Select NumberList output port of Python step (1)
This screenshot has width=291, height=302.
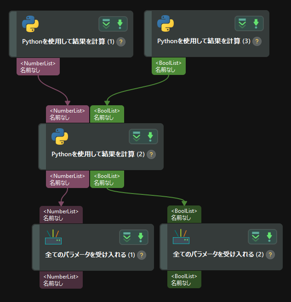(x=38, y=67)
